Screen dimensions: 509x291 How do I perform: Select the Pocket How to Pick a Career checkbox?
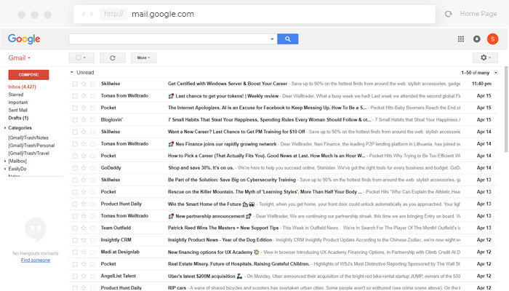coord(75,156)
